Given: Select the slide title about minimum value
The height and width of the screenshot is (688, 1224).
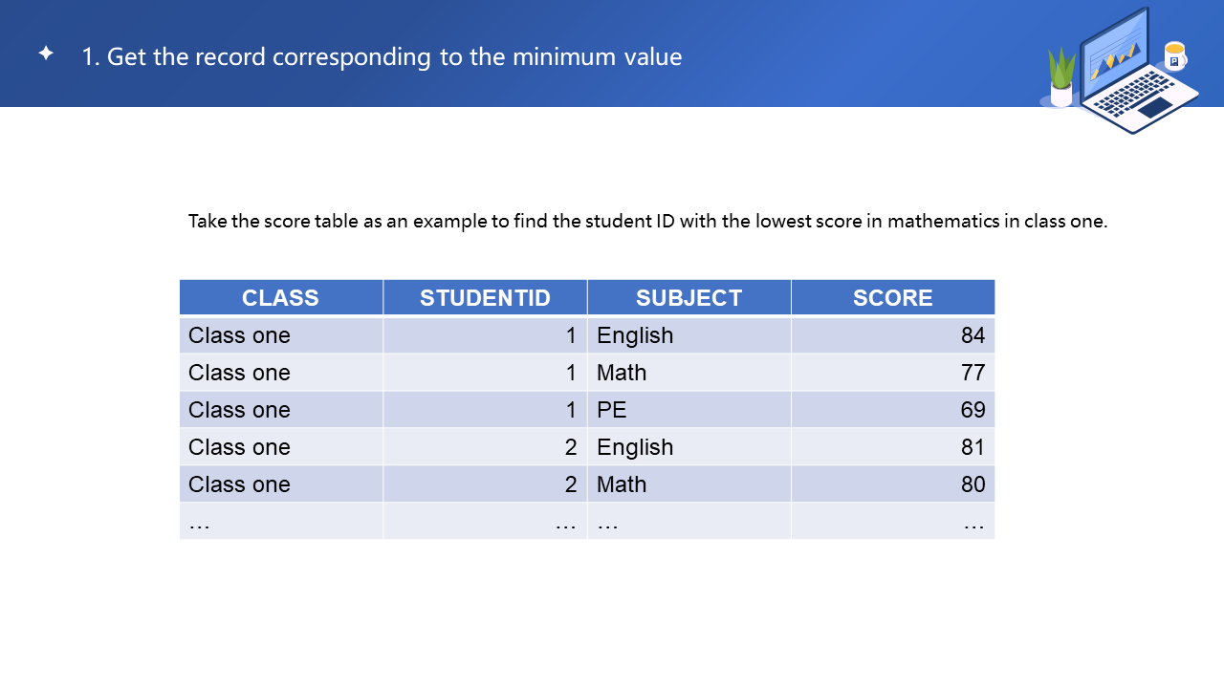Looking at the screenshot, I should click(382, 56).
